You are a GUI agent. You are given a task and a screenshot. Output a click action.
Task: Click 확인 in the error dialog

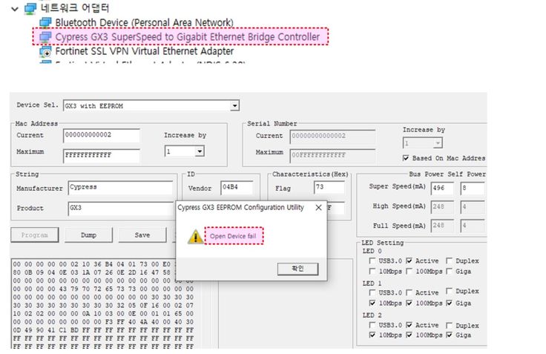pos(297,269)
